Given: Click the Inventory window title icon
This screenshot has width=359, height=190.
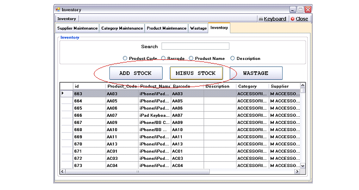Looking at the screenshot, I should (58, 10).
